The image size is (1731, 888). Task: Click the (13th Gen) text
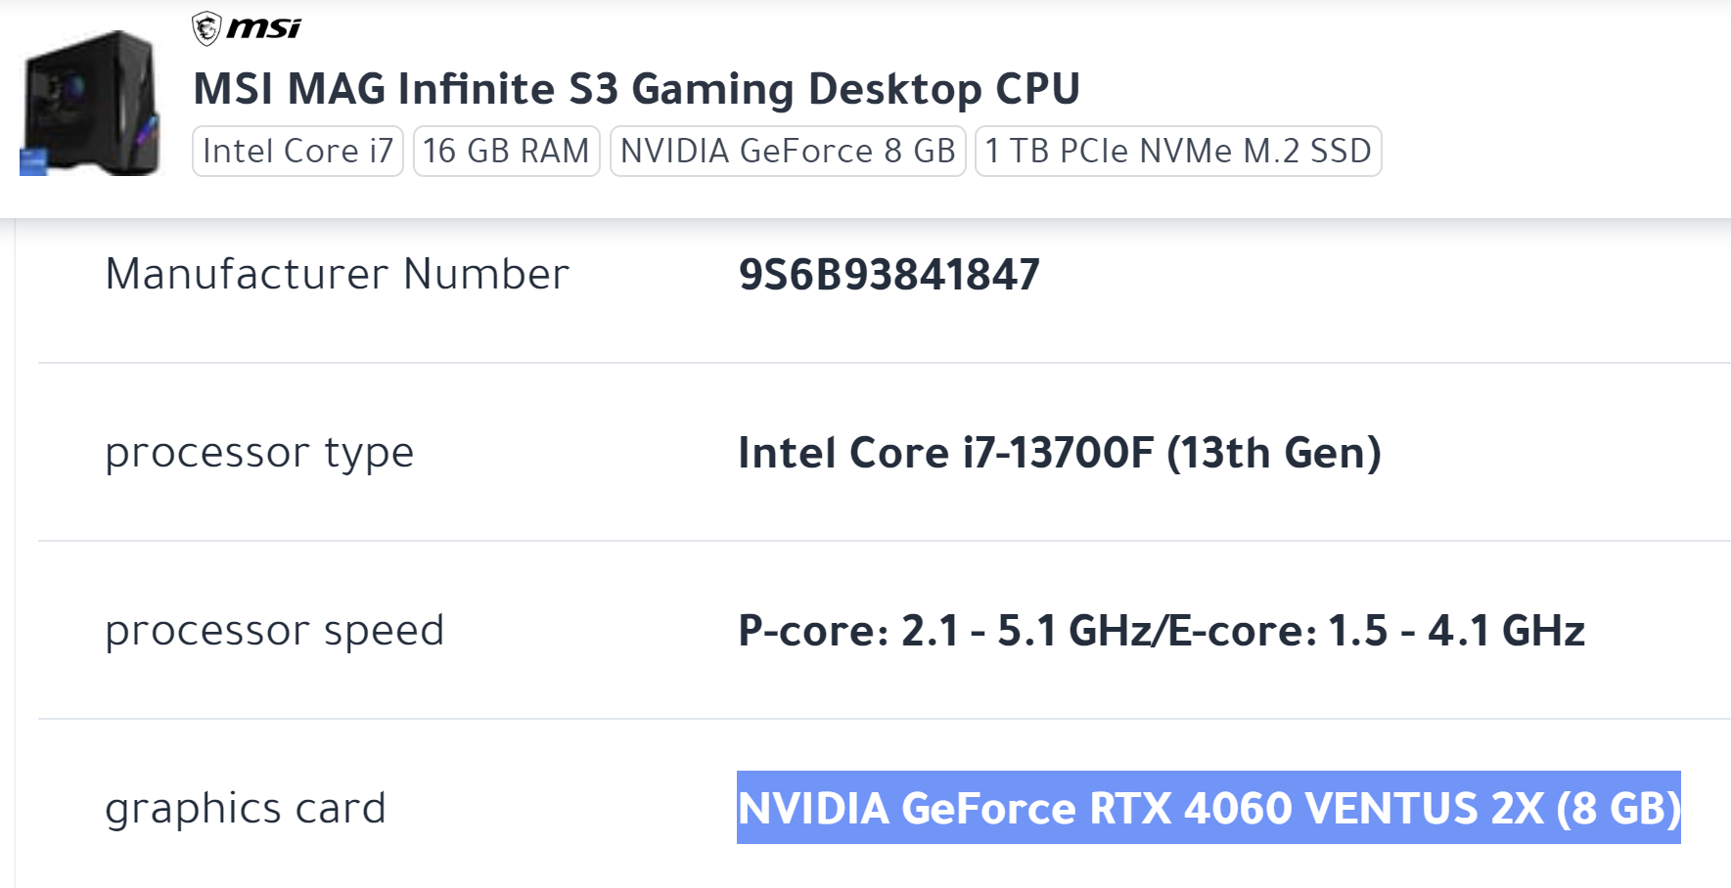coord(1274,453)
